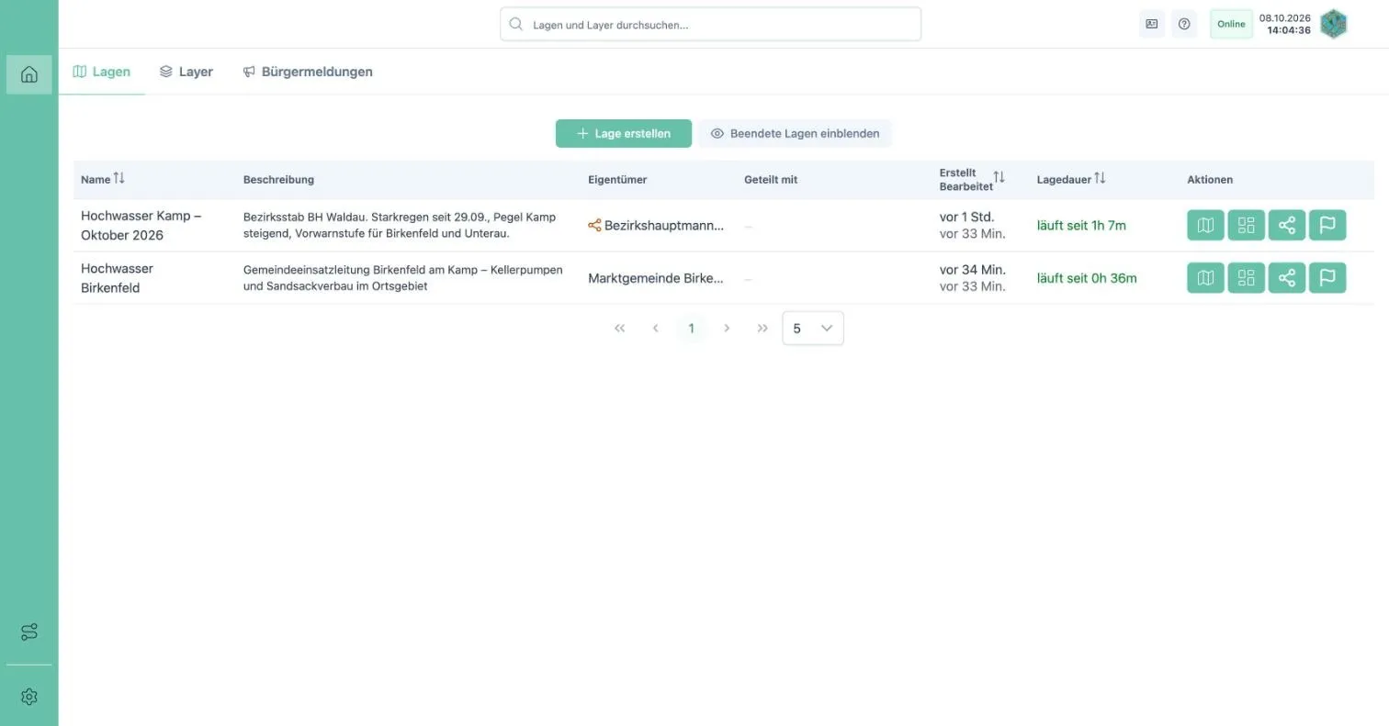Go to the previous page
1389x726 pixels.
[655, 329]
